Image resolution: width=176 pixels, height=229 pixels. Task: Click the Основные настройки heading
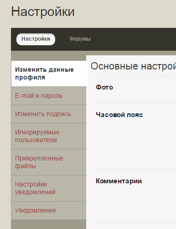(x=133, y=66)
